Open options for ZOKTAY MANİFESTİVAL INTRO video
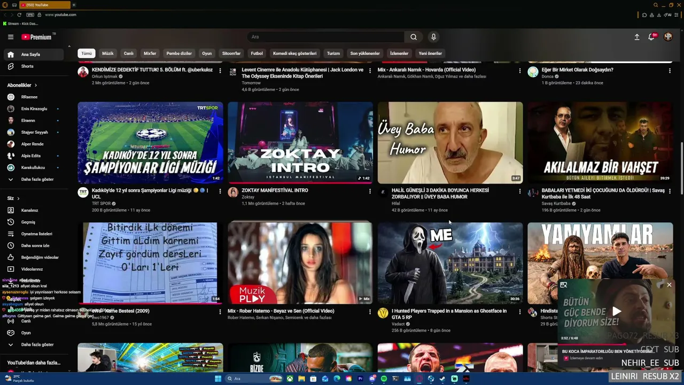This screenshot has width=684, height=385. click(x=370, y=191)
